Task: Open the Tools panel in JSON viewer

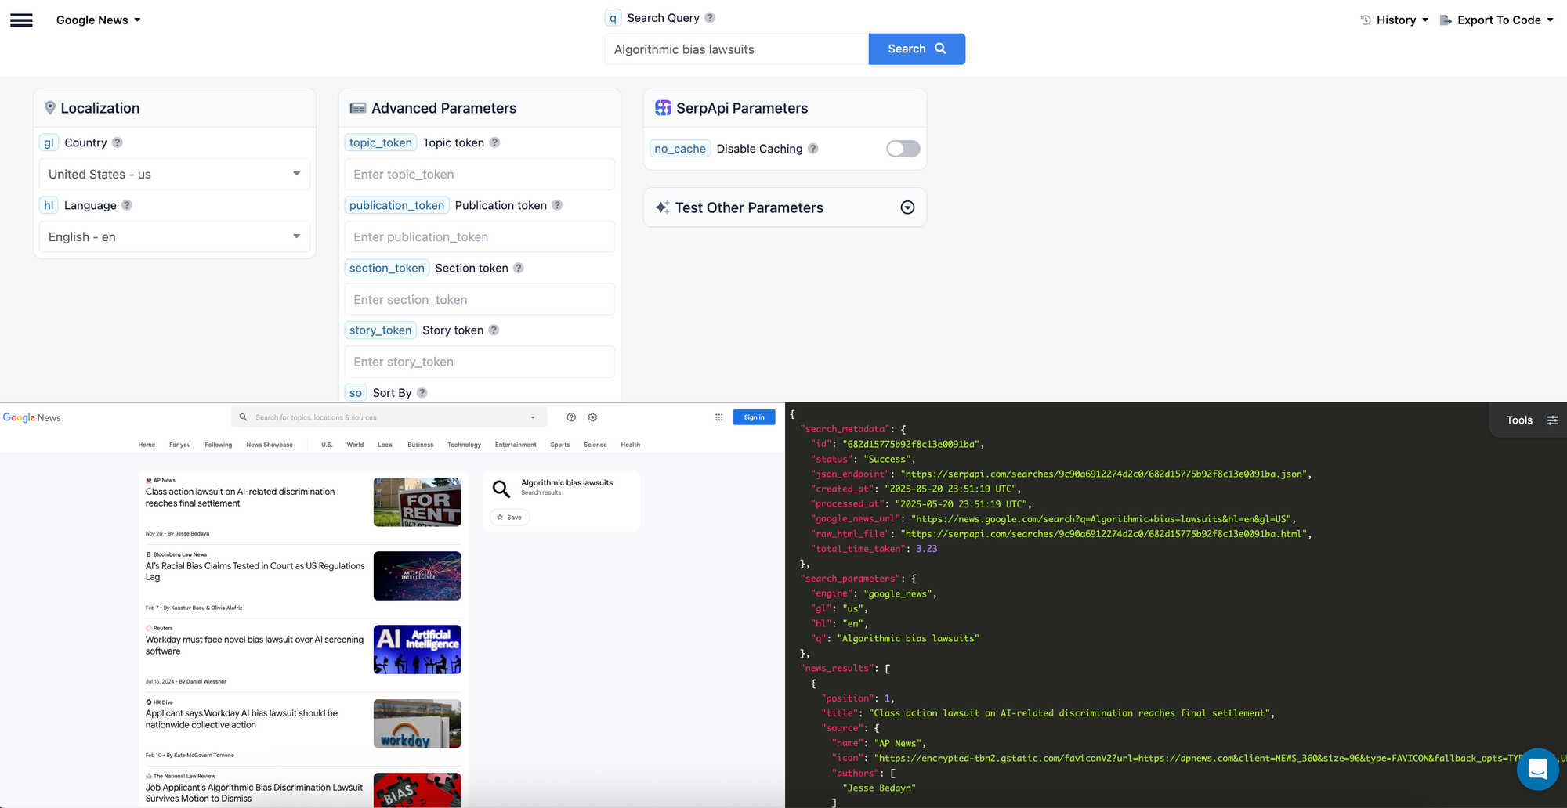Action: (1530, 420)
